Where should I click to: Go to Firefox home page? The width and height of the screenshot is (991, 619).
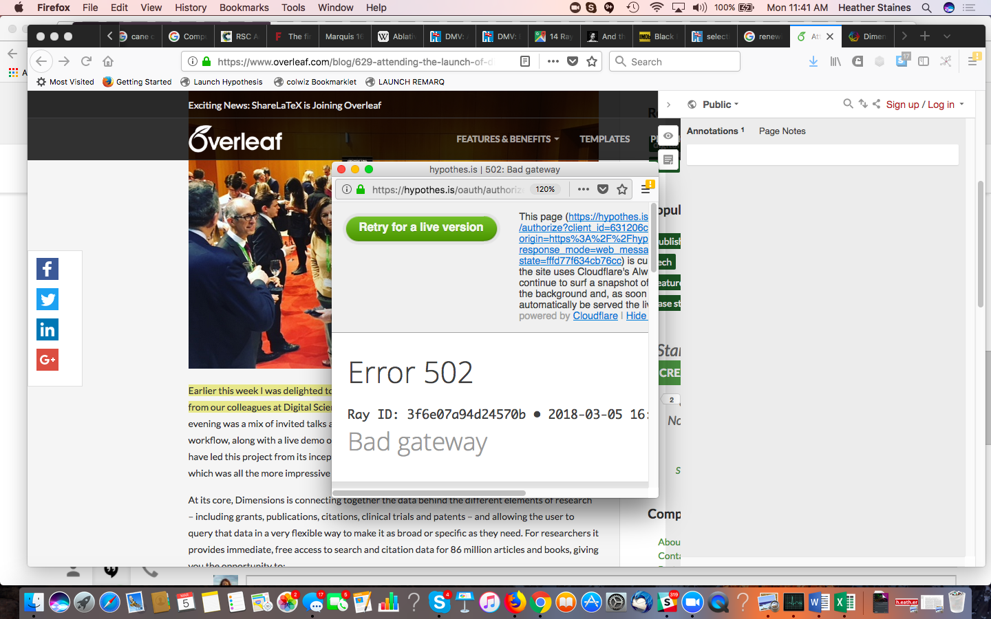[108, 61]
